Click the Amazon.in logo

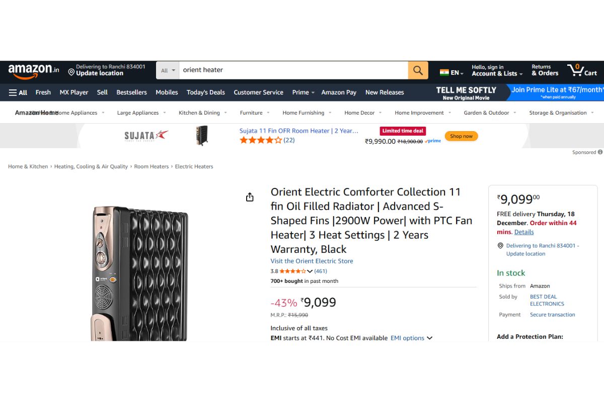(x=34, y=70)
